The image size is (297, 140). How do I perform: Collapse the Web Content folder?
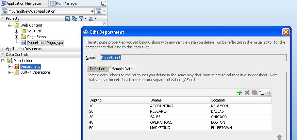click(x=10, y=25)
